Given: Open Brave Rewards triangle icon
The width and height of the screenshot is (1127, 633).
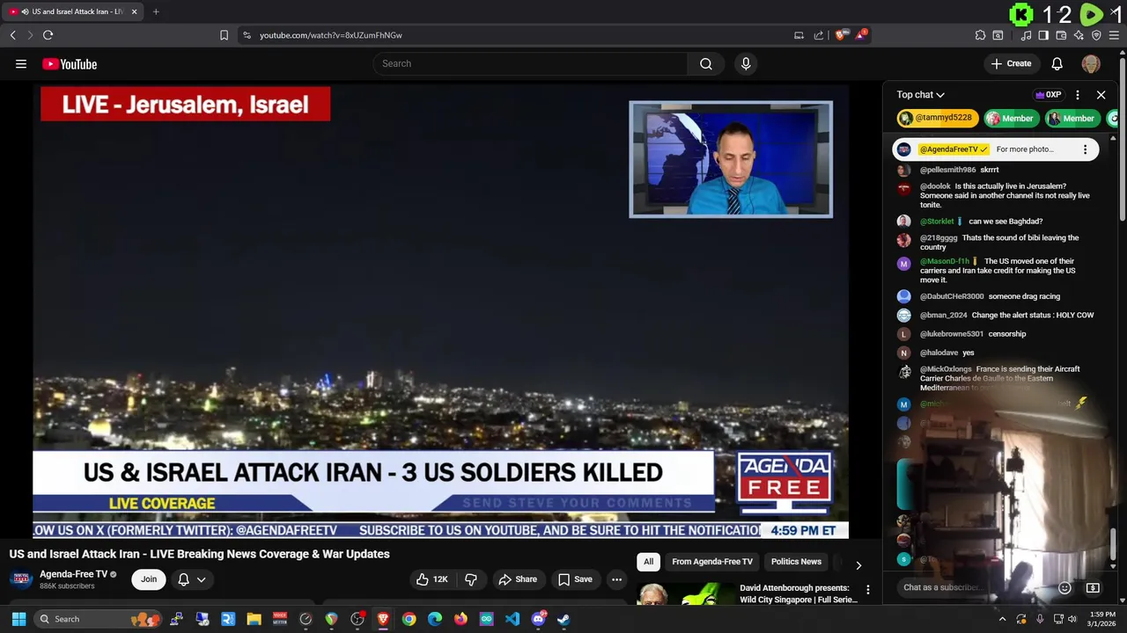Looking at the screenshot, I should click(x=861, y=35).
